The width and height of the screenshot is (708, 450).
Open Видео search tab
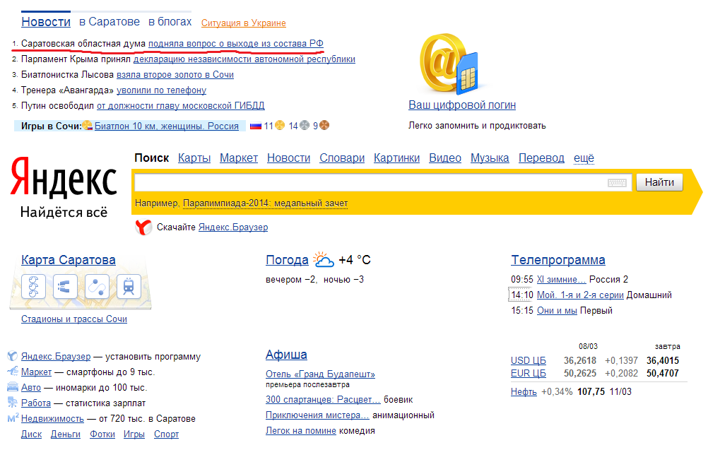[x=444, y=158]
